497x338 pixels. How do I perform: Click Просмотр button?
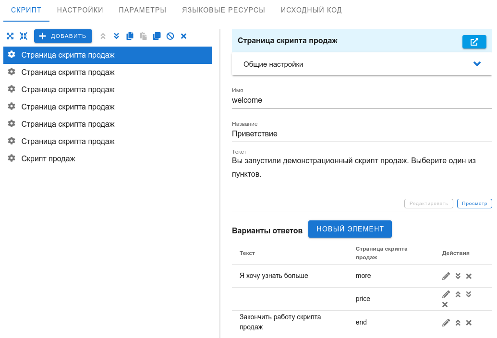(x=474, y=204)
